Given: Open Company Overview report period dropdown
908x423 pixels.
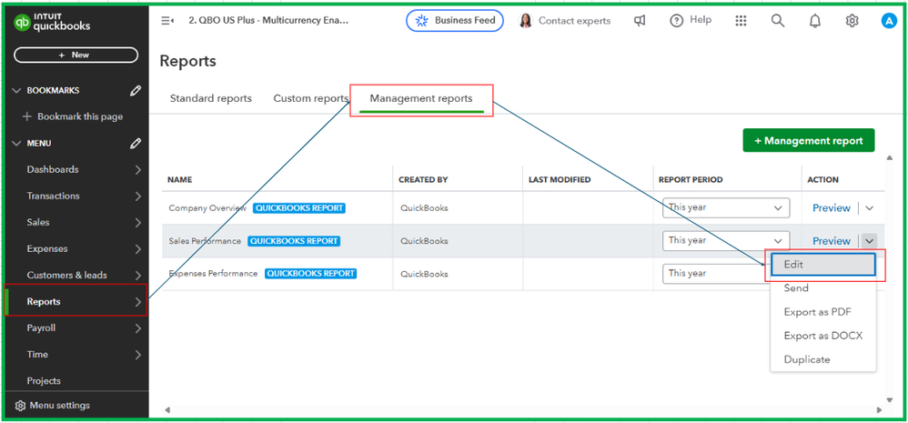Looking at the screenshot, I should click(725, 207).
